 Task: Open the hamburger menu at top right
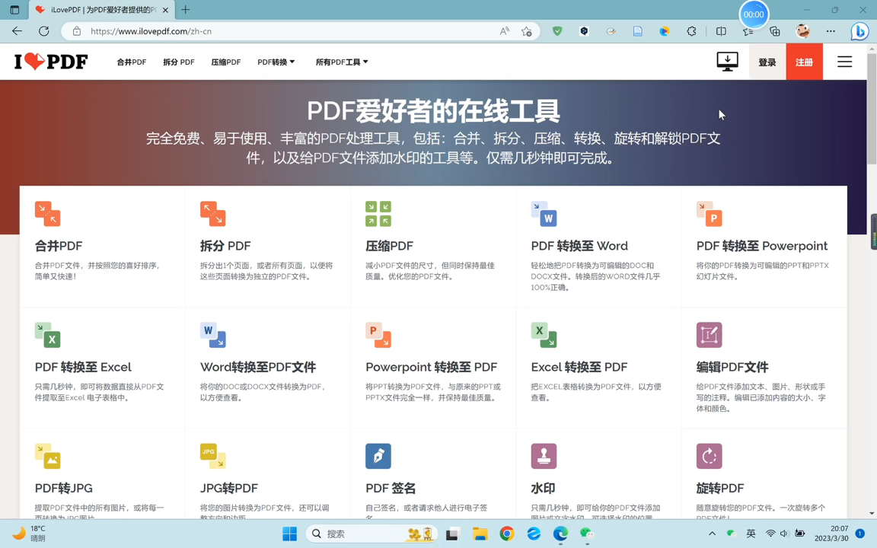click(x=844, y=62)
